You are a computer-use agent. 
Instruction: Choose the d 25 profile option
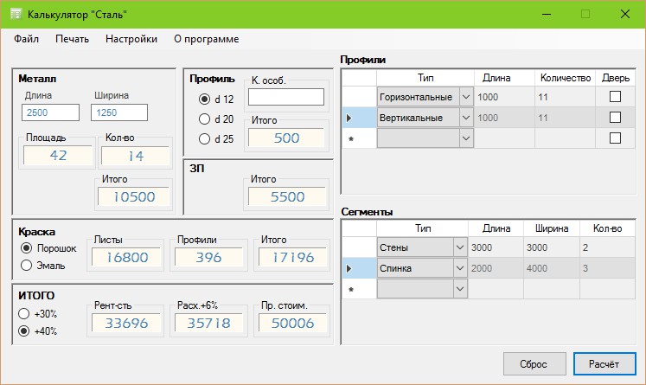point(205,138)
